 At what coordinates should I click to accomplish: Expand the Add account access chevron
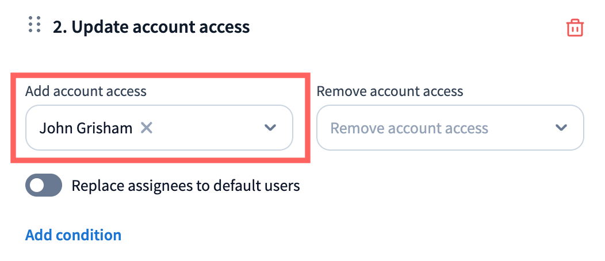(270, 128)
